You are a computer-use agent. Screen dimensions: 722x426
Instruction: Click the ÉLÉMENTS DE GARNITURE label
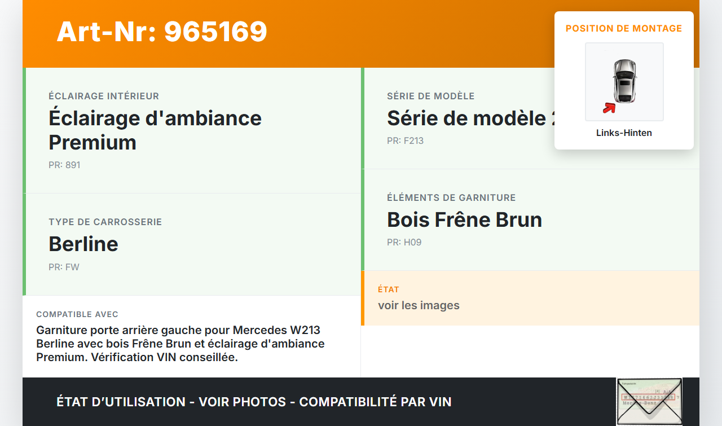(x=451, y=197)
